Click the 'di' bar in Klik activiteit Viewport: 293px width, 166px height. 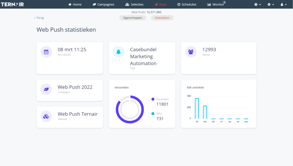pyautogui.click(x=197, y=108)
